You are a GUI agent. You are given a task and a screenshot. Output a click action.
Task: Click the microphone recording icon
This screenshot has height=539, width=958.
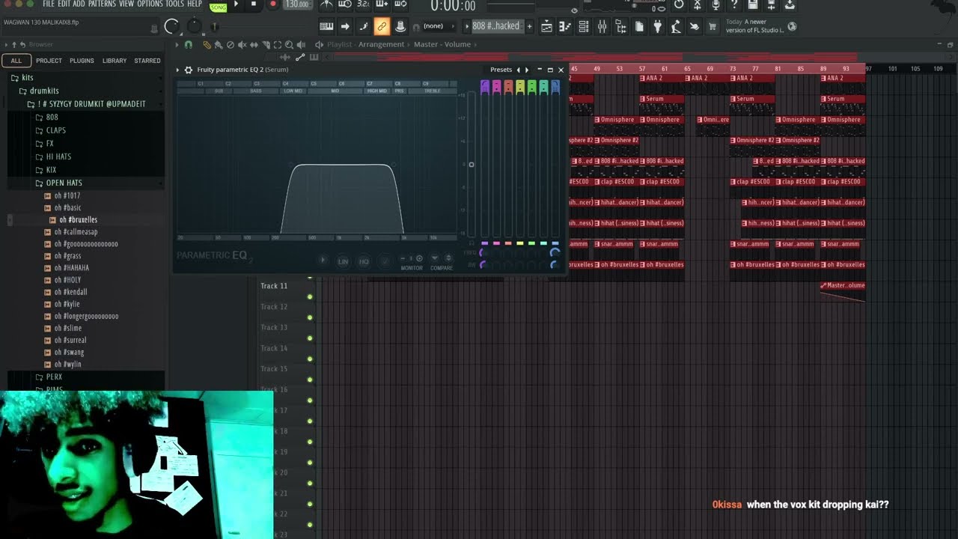[x=716, y=4]
